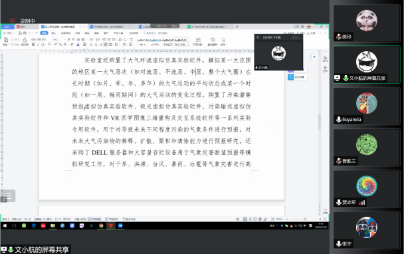
Task: Select the justify paragraph alignment icon
Action: coord(106,45)
